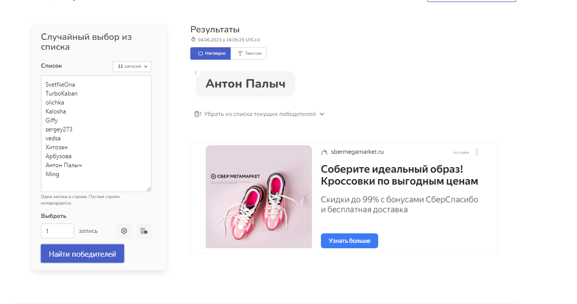Click 'Убрать из списка текущих победителей' link

coord(260,114)
